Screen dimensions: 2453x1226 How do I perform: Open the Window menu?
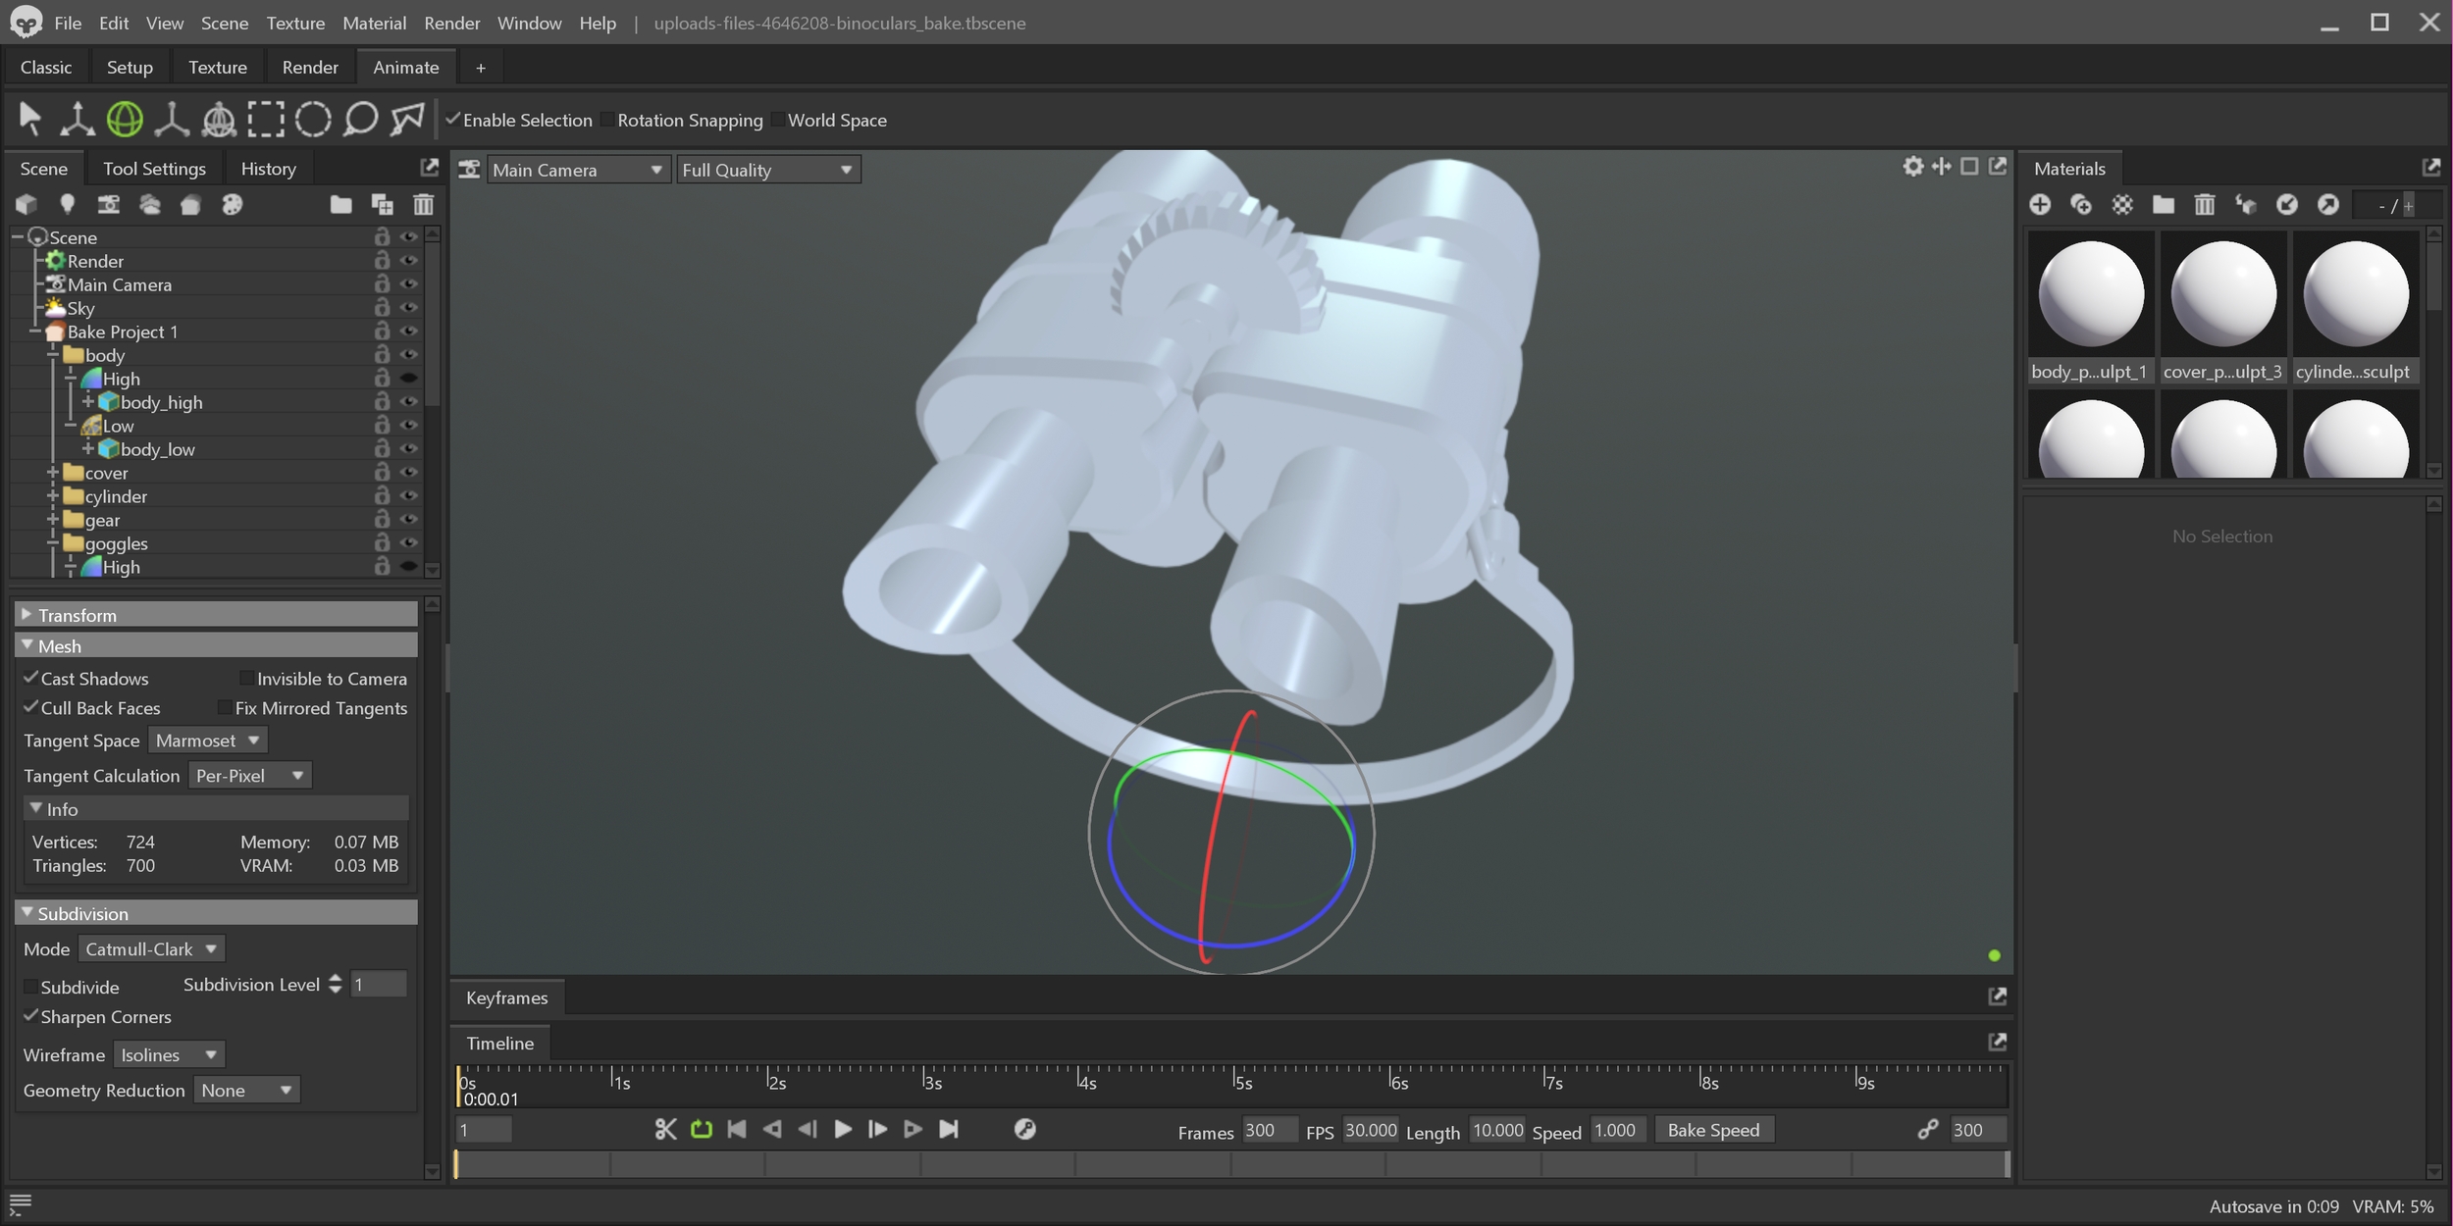[x=529, y=23]
